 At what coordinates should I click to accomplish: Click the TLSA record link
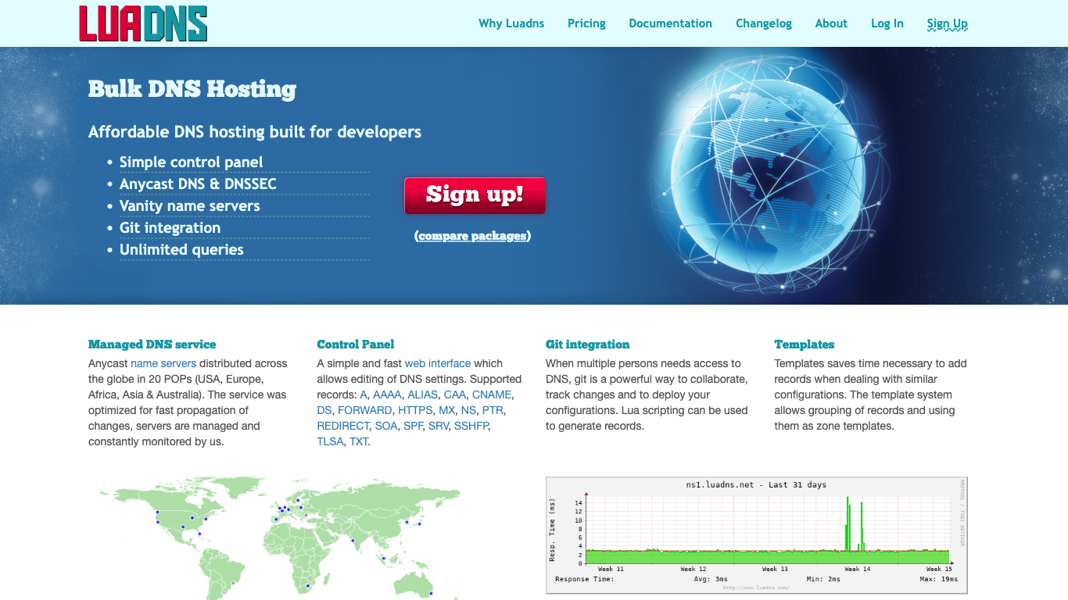tap(330, 441)
